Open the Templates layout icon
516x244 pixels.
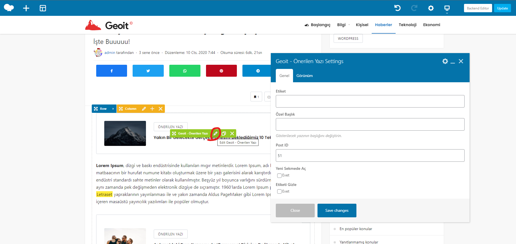[43, 8]
